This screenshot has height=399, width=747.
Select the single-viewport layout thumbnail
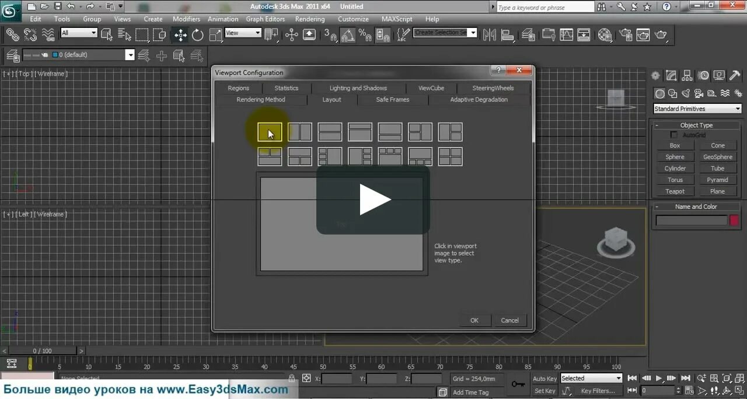270,132
